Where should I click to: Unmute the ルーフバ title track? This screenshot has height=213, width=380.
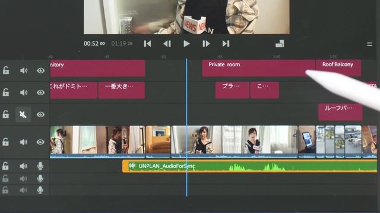coord(23,114)
